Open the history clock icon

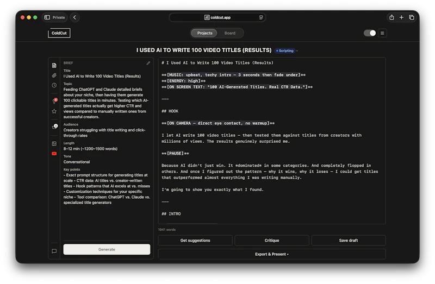[54, 85]
